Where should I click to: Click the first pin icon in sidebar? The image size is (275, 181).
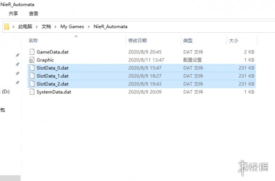17,55
